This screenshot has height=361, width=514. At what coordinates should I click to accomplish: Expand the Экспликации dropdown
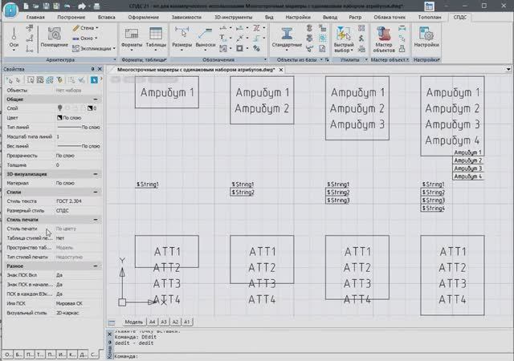coord(114,48)
